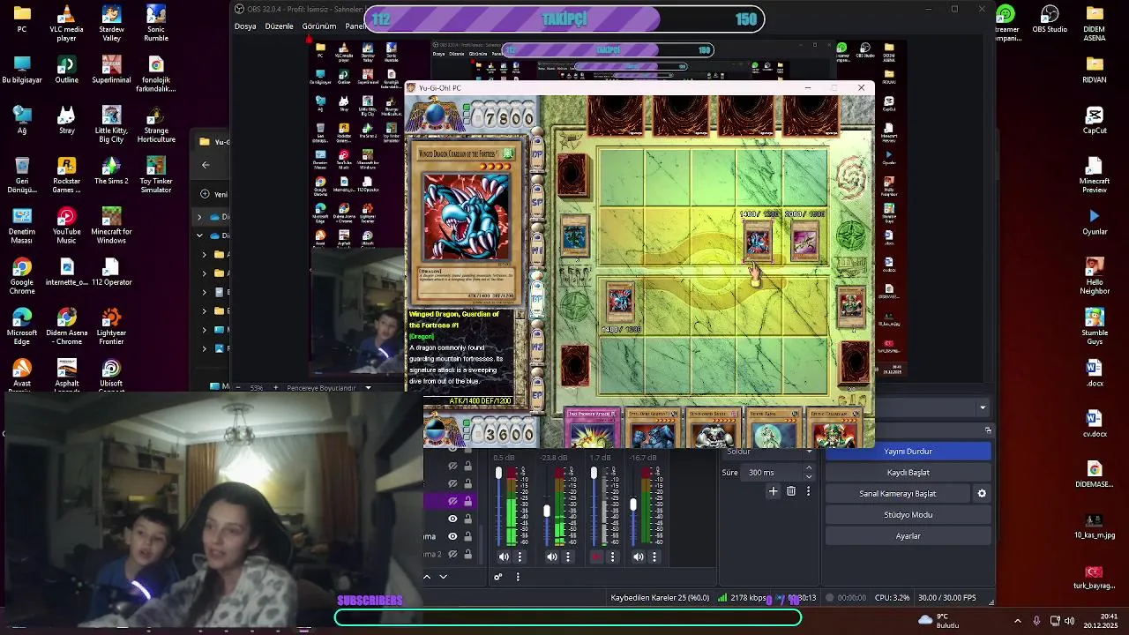Click Kaydı Başlat to start recording

pyautogui.click(x=908, y=473)
